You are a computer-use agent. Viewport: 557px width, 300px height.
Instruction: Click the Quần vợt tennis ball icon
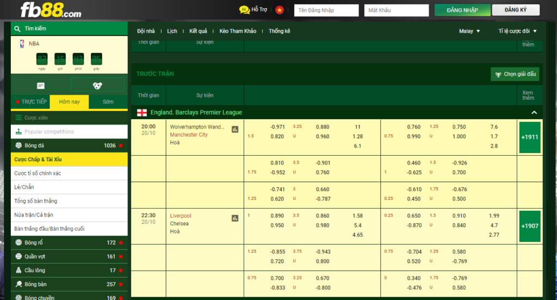[18, 256]
